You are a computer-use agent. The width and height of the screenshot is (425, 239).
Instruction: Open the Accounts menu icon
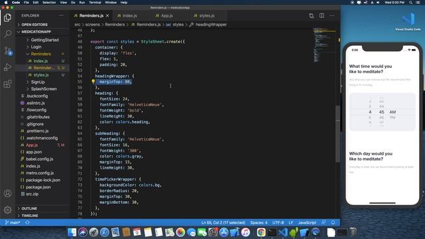pos(7,193)
